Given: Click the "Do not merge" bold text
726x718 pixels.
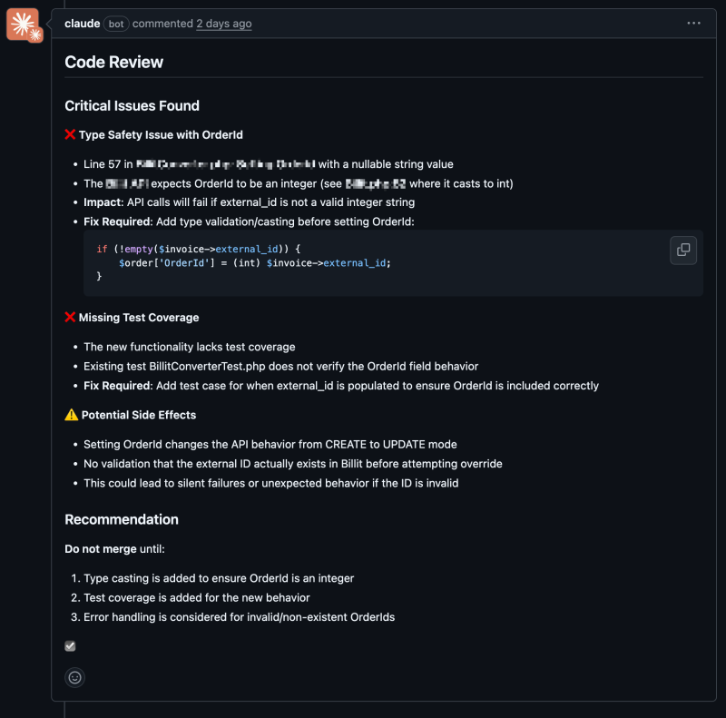Looking at the screenshot, I should pyautogui.click(x=100, y=549).
